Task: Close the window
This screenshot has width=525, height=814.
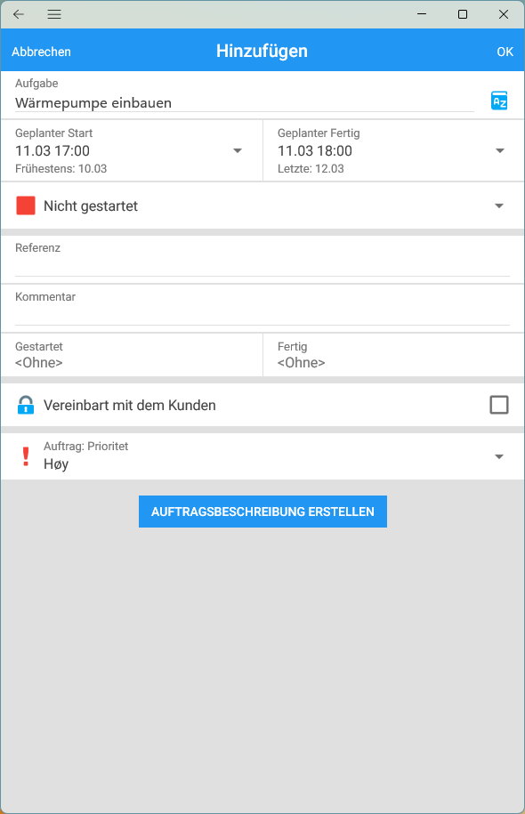Action: pyautogui.click(x=503, y=14)
